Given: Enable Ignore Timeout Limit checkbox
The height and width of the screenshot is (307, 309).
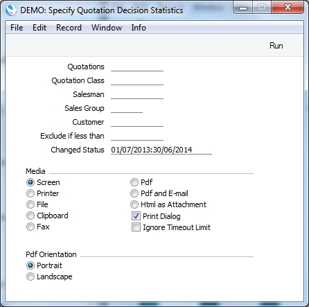Looking at the screenshot, I should pyautogui.click(x=136, y=227).
